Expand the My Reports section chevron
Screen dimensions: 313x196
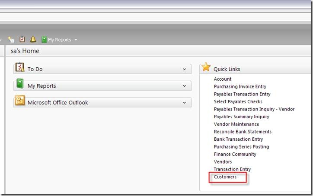184,86
